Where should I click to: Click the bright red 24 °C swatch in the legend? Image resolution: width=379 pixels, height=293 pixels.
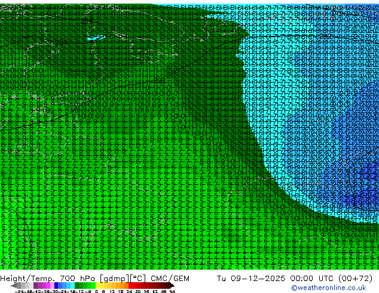click(x=130, y=285)
